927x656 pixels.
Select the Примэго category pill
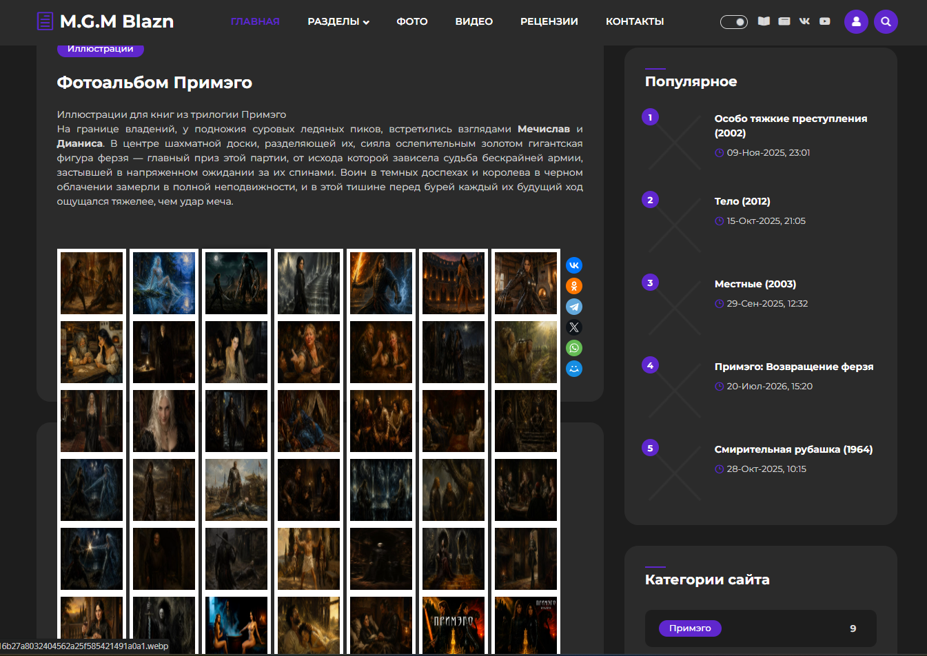click(690, 628)
